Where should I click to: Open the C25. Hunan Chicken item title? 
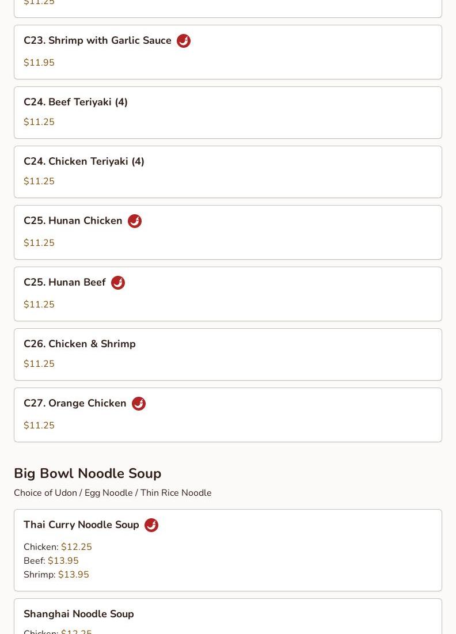tap(73, 221)
